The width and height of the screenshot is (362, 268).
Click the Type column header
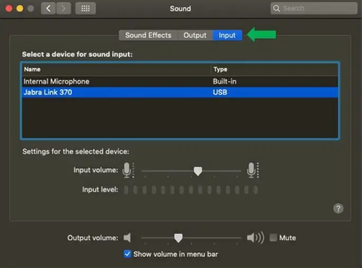click(274, 69)
